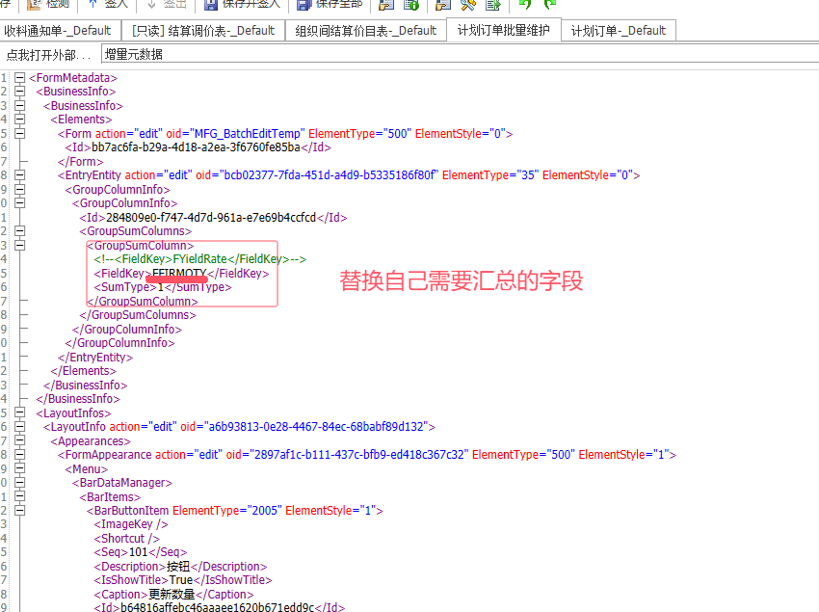Click the 保存全部 save-all icon
This screenshot has height=612, width=819.
point(304,5)
